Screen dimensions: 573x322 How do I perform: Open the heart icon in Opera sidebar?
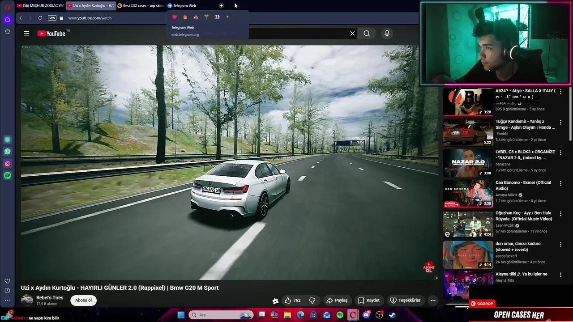7,281
